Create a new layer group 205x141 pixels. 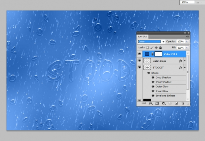[x=170, y=103]
